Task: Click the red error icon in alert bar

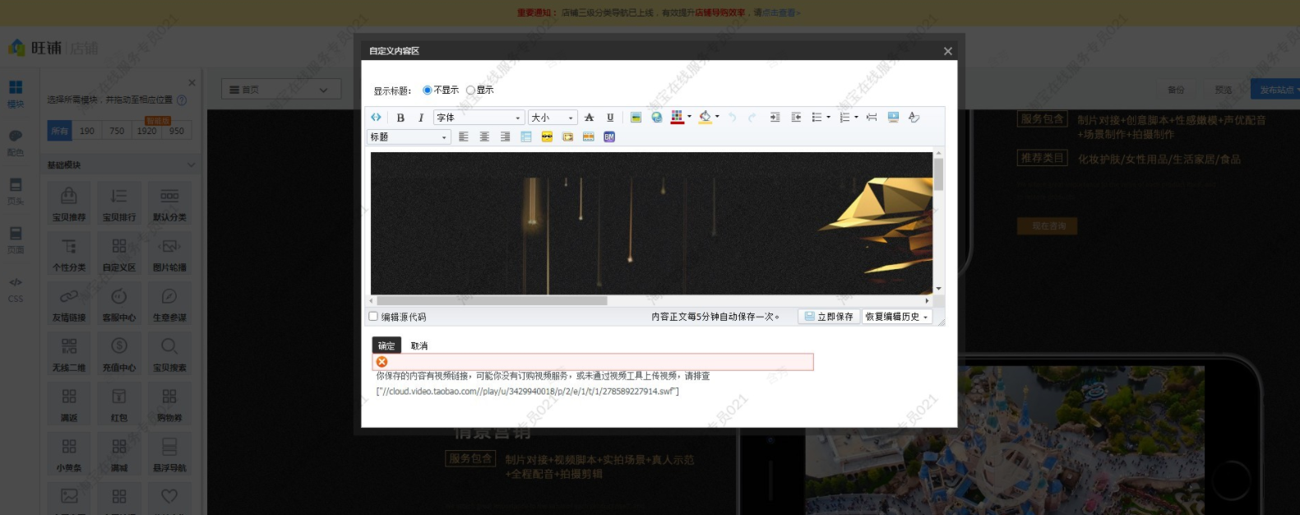Action: tap(382, 362)
